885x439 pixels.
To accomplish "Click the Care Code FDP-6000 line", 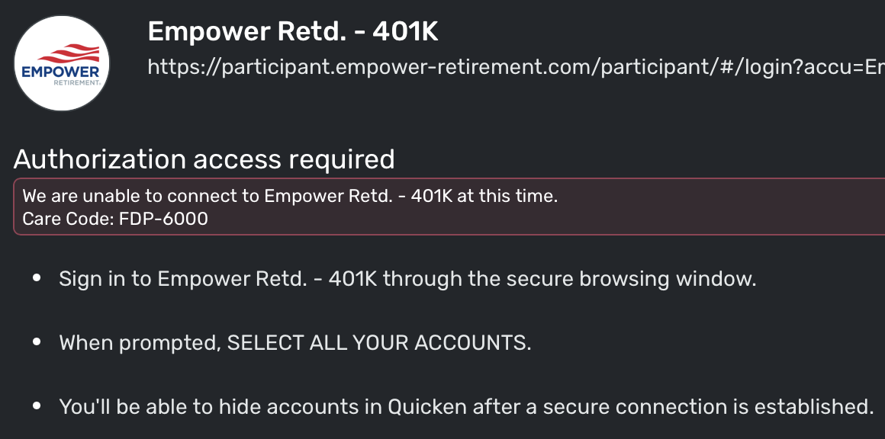I will coord(114,219).
